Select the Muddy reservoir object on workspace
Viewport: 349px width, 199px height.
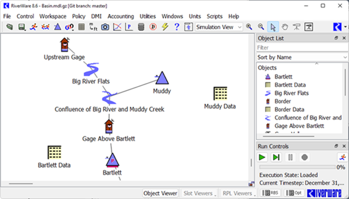click(162, 78)
